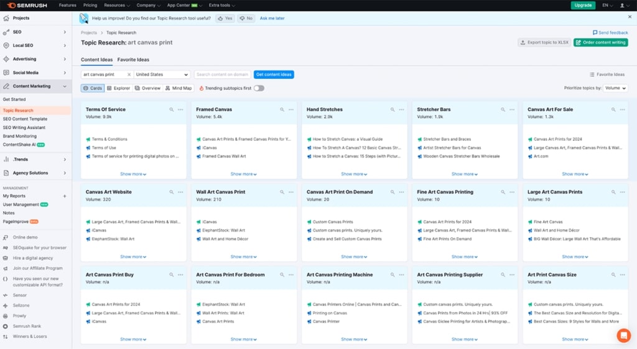Click thumbs down No feedback button
Image resolution: width=637 pixels, height=349 pixels.
246,18
